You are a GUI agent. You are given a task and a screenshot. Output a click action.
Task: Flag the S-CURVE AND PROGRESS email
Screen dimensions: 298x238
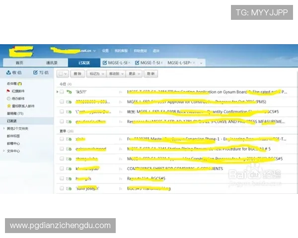point(121,122)
